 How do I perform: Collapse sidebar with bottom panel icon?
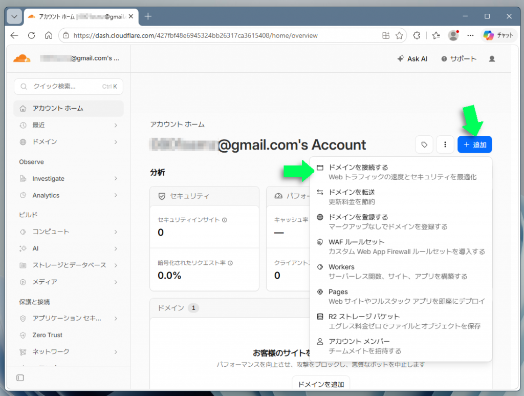pos(20,378)
